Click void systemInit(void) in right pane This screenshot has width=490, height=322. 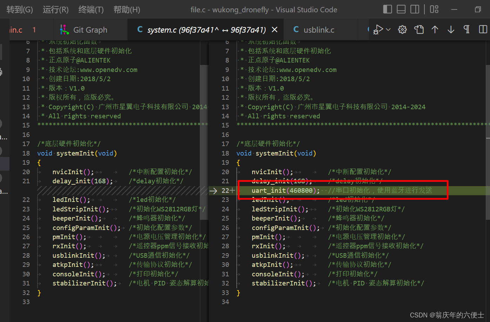276,153
